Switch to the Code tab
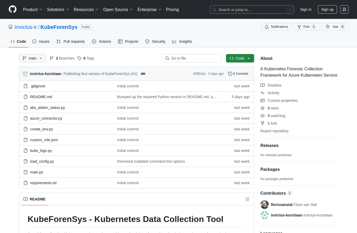 (18, 41)
